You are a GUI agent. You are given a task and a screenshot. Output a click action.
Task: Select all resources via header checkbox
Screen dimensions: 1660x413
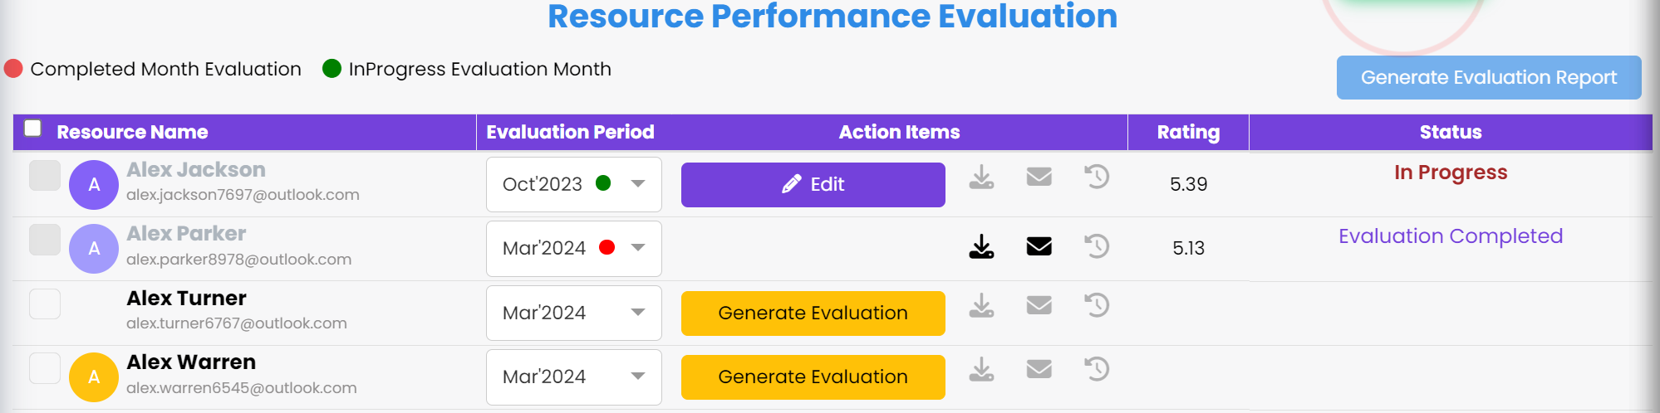(x=33, y=128)
